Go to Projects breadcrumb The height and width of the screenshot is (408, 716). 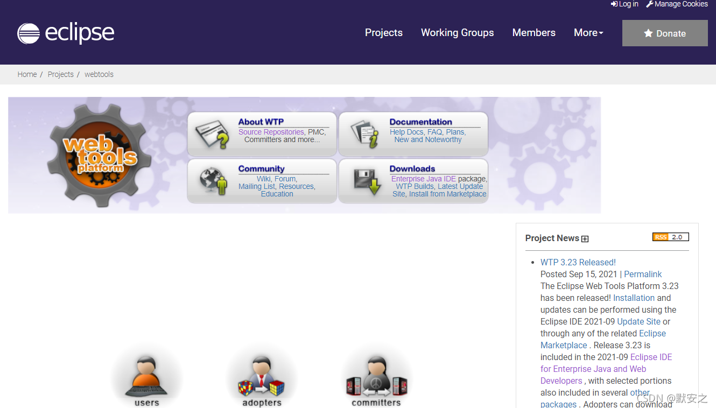click(60, 74)
